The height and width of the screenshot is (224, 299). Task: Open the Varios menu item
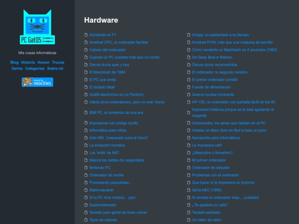pos(17,69)
